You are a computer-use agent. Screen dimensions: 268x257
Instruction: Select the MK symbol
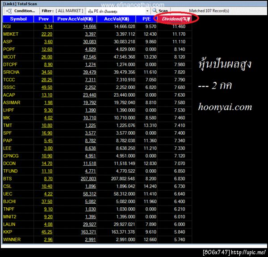coord(7,118)
